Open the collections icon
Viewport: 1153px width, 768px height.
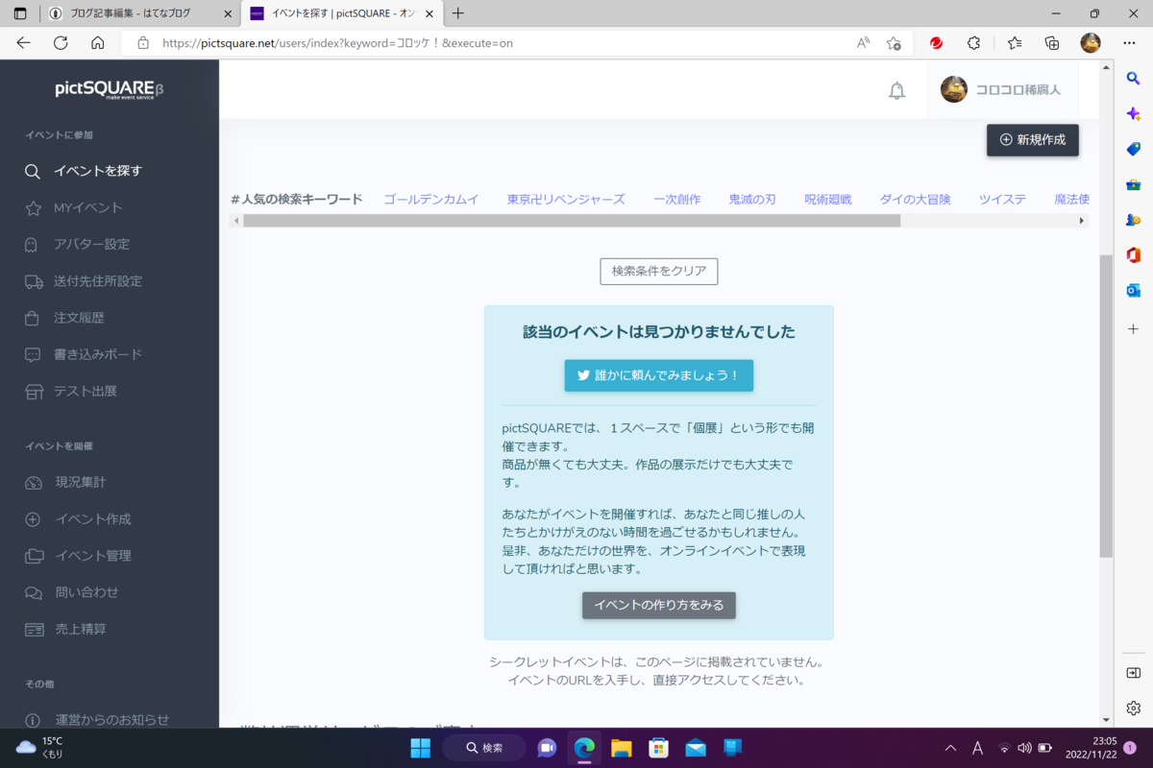[1052, 43]
